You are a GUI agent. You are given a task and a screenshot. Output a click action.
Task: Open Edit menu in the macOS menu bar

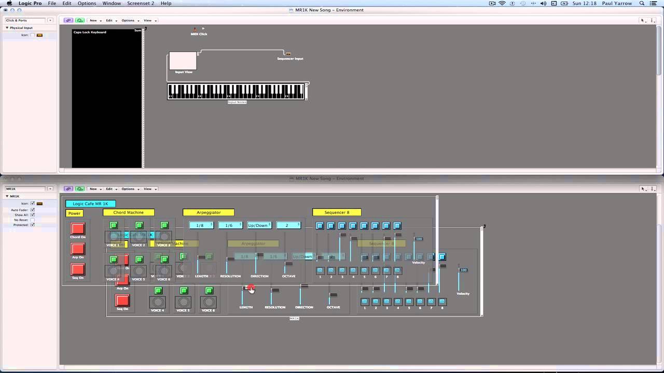pos(67,3)
